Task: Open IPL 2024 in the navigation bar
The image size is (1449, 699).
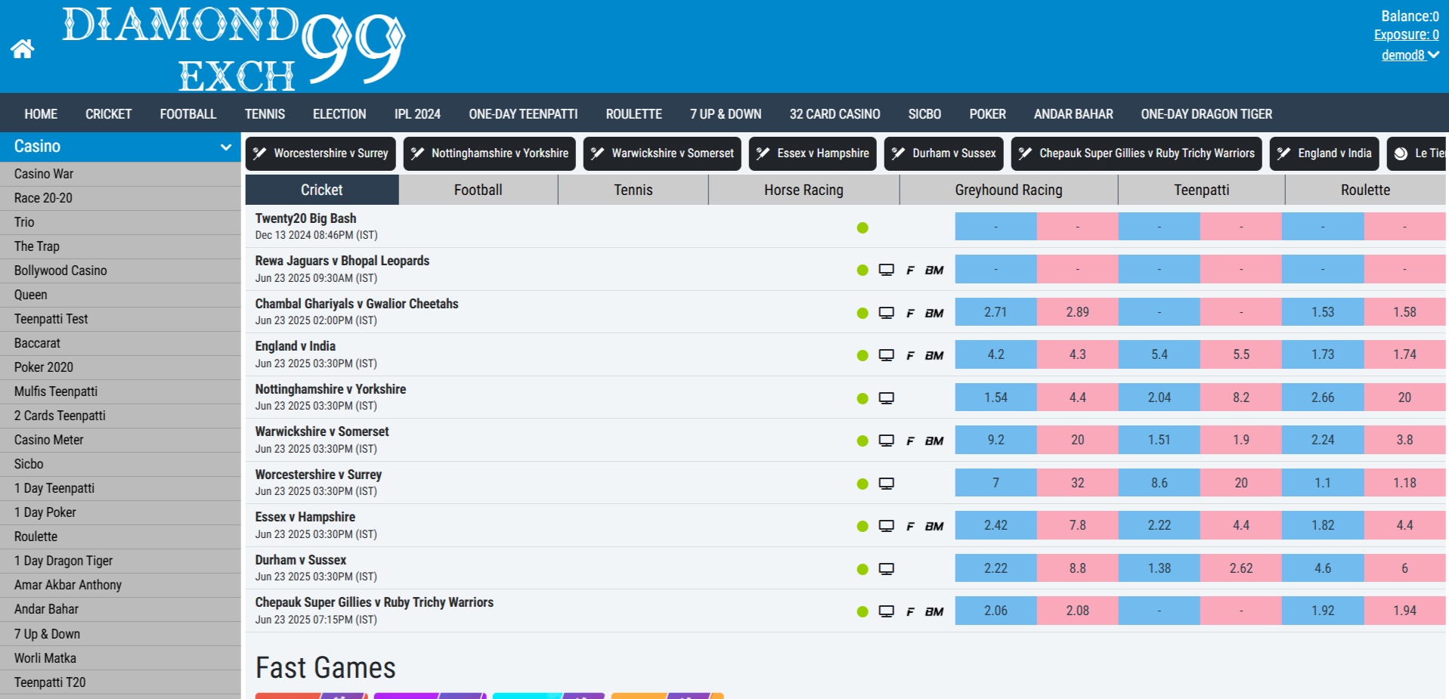Action: [x=417, y=114]
